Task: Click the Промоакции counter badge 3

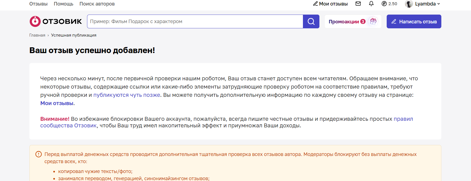Action: point(363,21)
